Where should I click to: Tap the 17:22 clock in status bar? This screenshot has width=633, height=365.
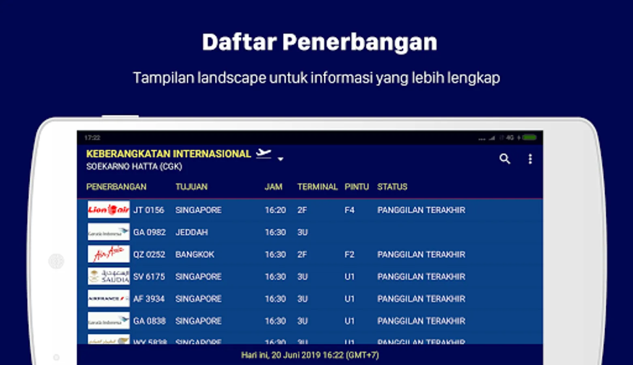tap(92, 138)
